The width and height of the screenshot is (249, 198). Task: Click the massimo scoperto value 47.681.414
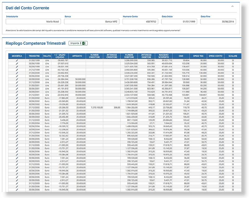[167, 67]
